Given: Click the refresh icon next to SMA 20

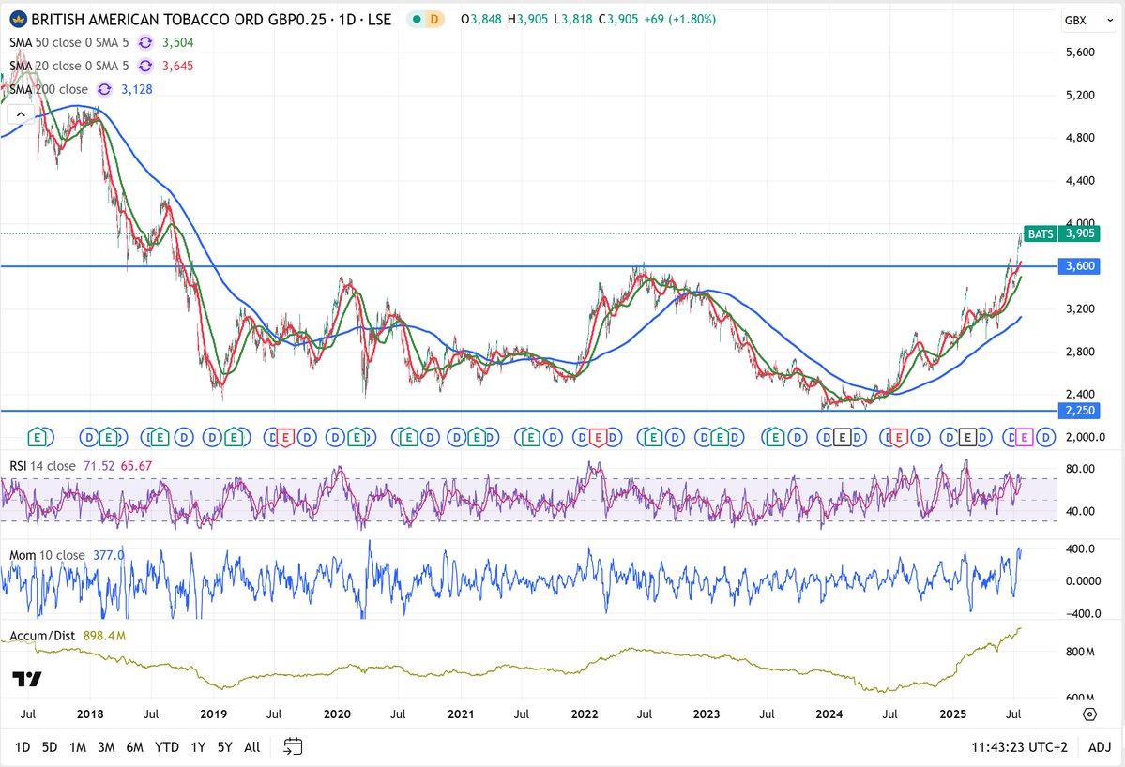Looking at the screenshot, I should [145, 66].
